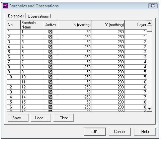161x141 pixels.
Task: Click the application icon in title bar
Action: tap(5, 6)
